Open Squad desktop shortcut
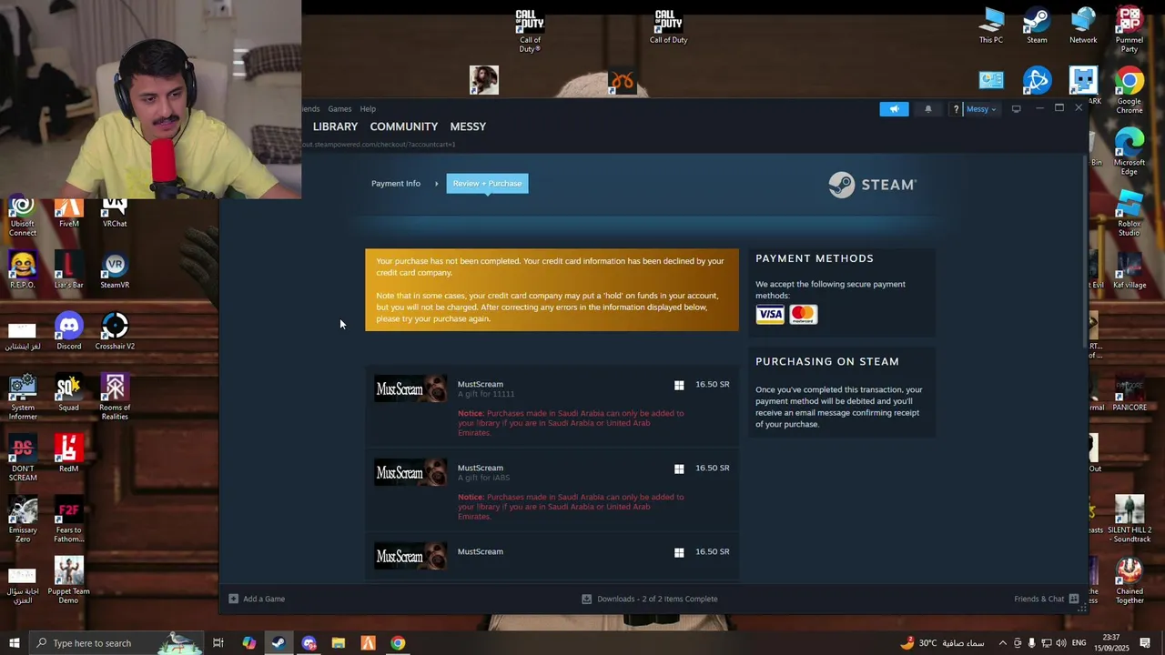Viewport: 1165px width, 655px height. tap(68, 393)
